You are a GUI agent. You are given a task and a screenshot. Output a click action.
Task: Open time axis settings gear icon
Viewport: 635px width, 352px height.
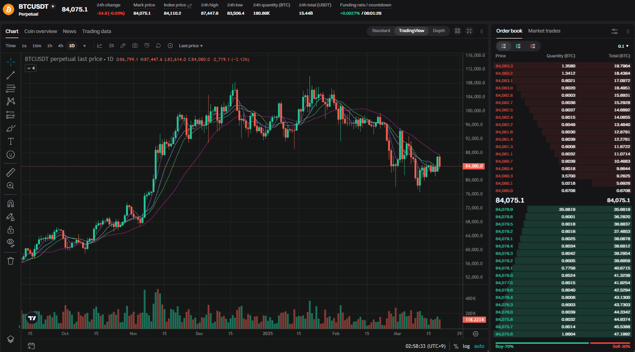(x=475, y=334)
